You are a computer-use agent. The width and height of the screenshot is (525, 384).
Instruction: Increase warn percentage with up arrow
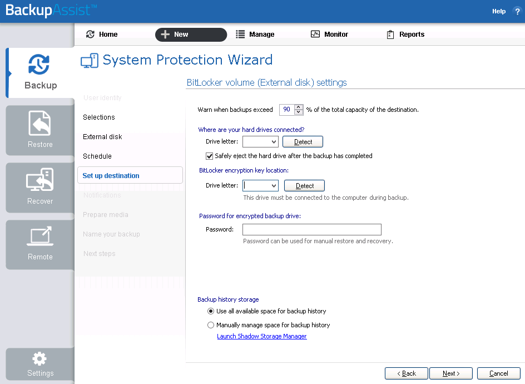[x=298, y=107]
